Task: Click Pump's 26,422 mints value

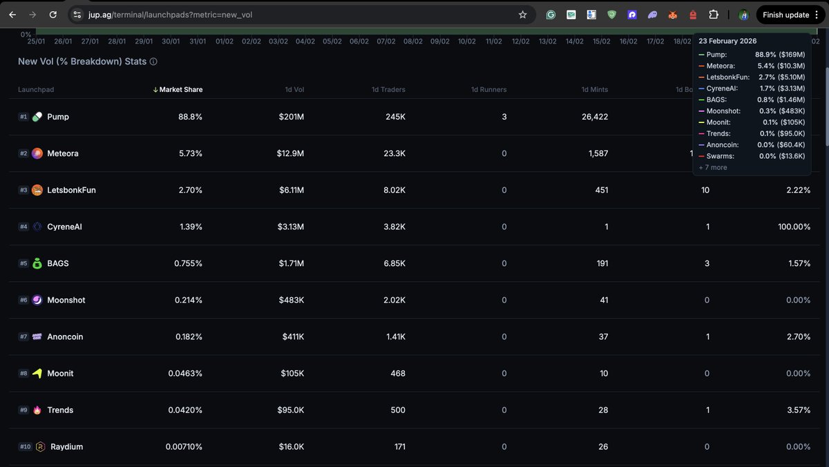Action: click(595, 117)
